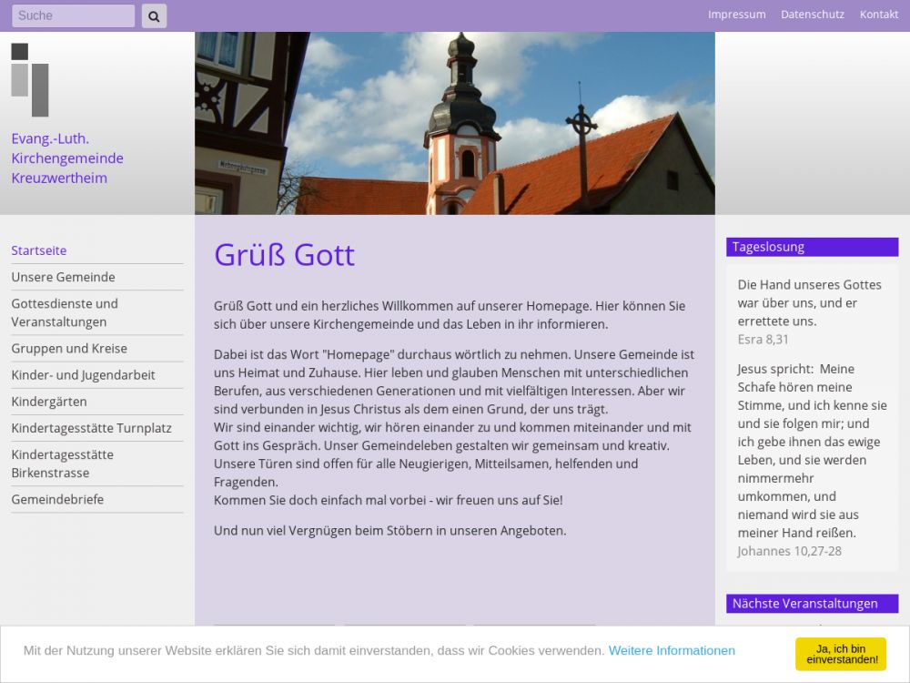Open the Impressum link

(736, 15)
